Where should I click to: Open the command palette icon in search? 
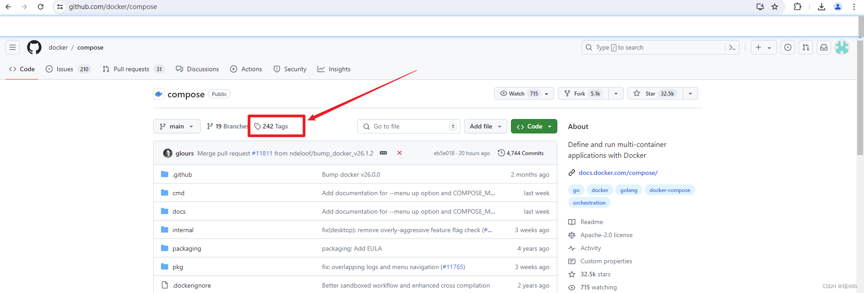tap(732, 47)
